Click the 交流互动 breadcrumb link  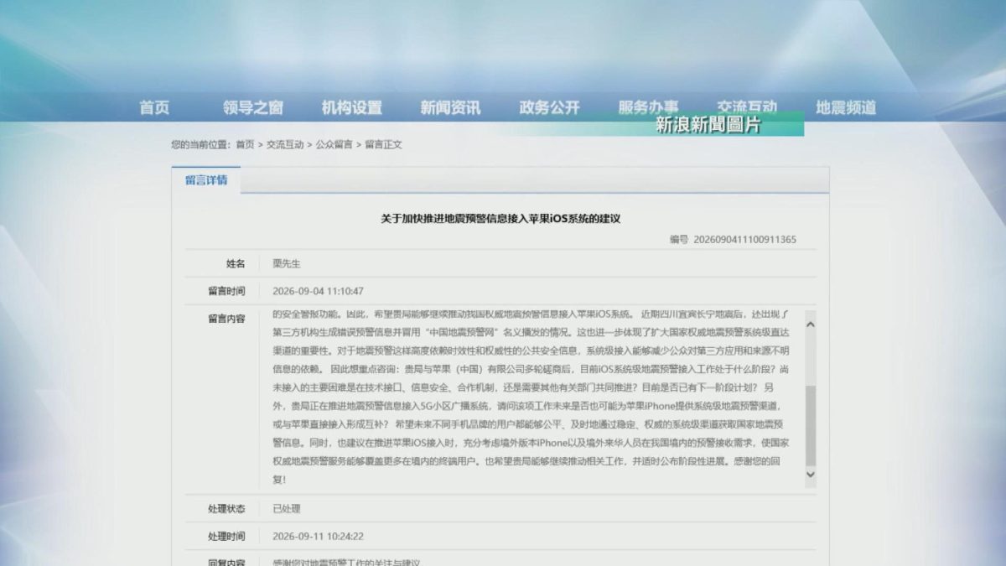tap(285, 144)
